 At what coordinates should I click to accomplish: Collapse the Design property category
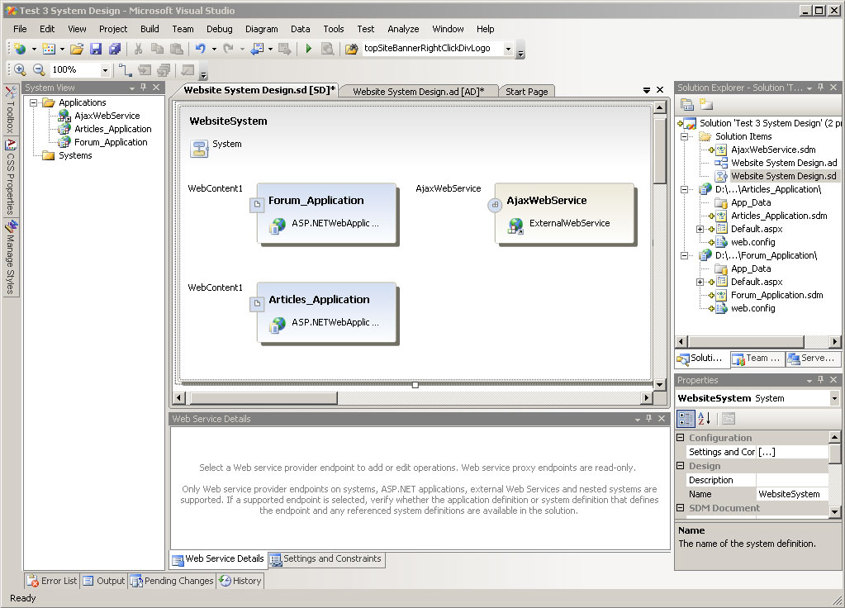click(x=681, y=466)
